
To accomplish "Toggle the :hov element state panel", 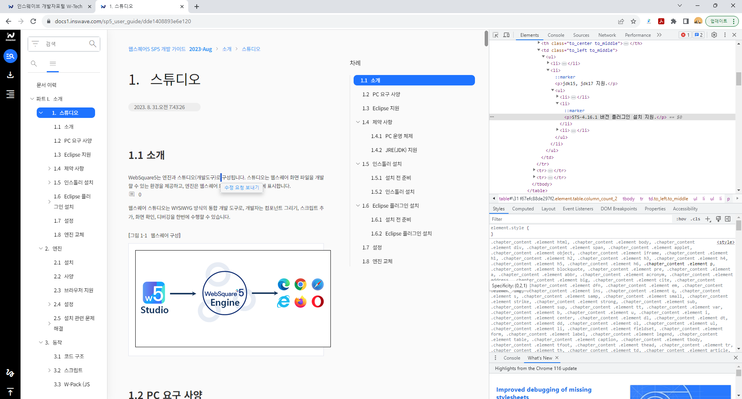I will tap(681, 219).
